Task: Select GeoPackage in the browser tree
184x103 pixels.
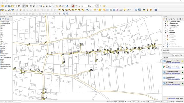Action: pos(5,43)
